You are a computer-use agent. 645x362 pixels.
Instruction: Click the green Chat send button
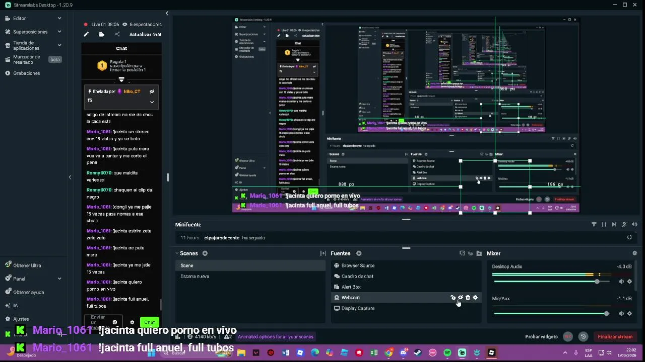pos(150,322)
